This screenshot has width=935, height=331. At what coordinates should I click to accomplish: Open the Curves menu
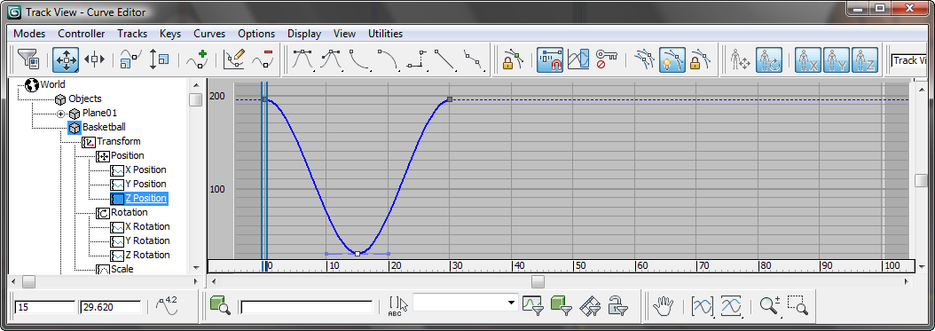(x=209, y=34)
